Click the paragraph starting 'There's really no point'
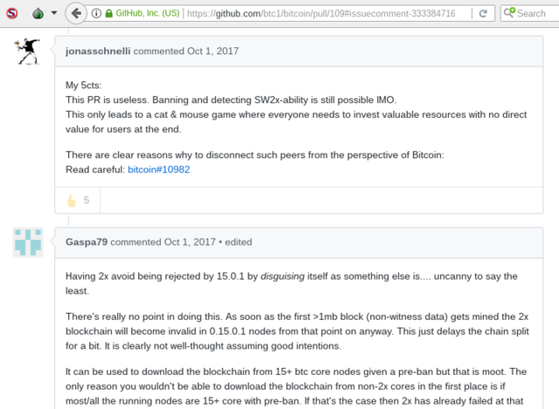This screenshot has height=409, width=559. coord(297,331)
